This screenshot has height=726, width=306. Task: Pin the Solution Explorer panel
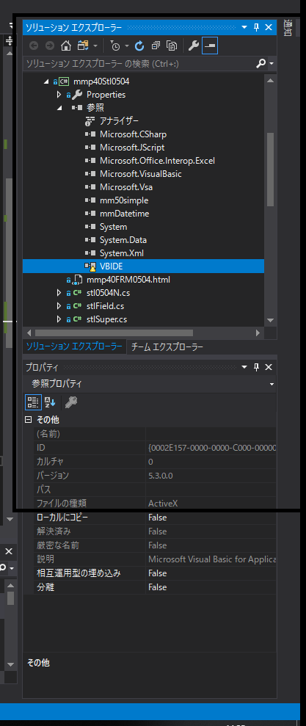click(x=256, y=28)
